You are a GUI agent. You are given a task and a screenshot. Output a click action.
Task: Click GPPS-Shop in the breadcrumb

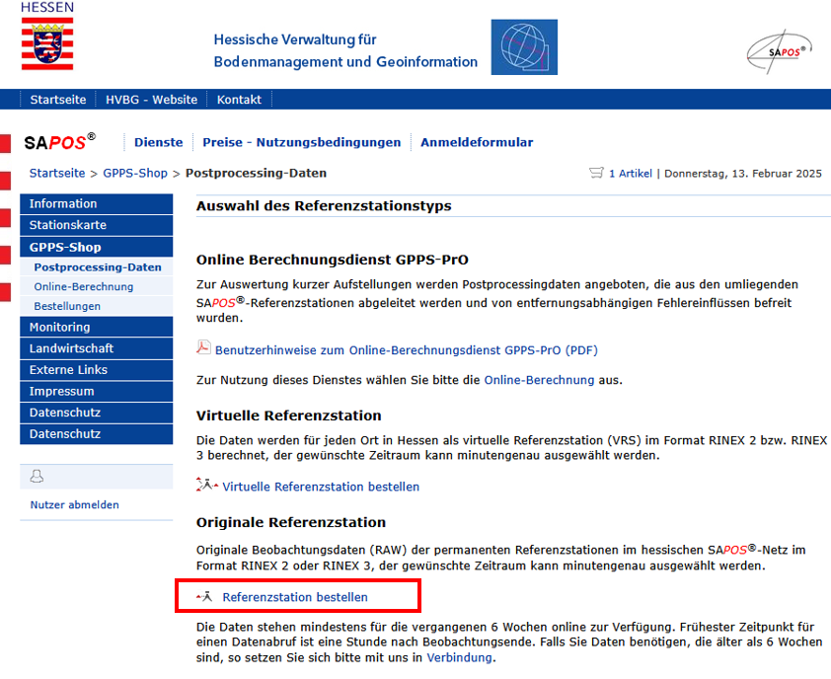[x=135, y=174]
